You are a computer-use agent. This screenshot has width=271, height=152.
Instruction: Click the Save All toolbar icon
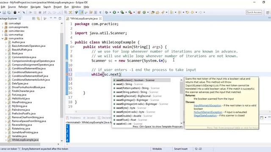point(9,12)
